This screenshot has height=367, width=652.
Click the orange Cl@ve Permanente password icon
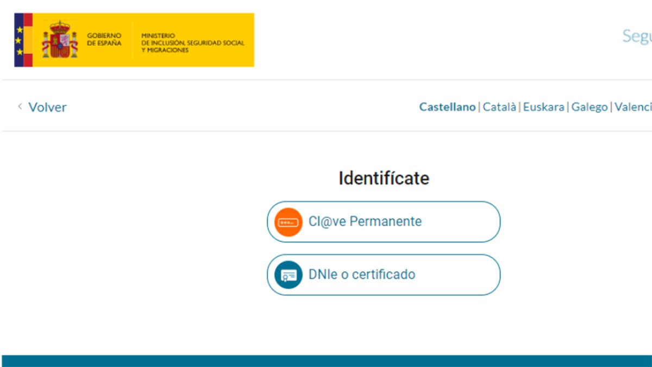point(288,222)
